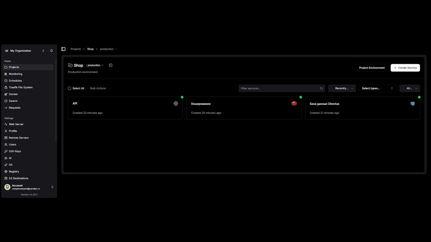Click the organization logo icon

coord(6,51)
